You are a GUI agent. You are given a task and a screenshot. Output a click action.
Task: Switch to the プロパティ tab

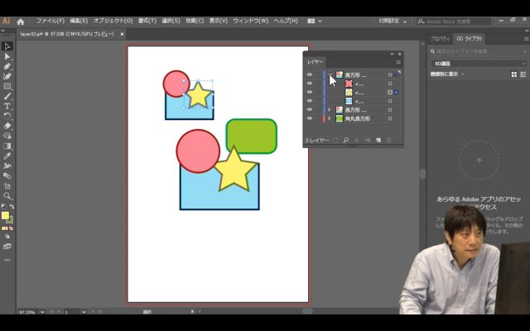point(440,39)
